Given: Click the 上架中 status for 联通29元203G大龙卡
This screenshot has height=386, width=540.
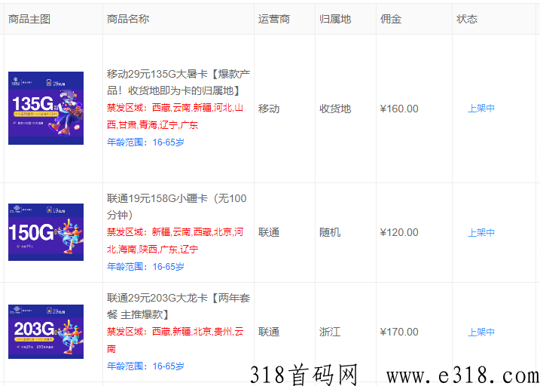Looking at the screenshot, I should pos(481,332).
